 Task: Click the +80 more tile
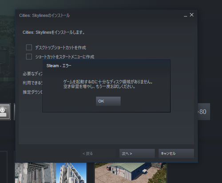pos(204,112)
